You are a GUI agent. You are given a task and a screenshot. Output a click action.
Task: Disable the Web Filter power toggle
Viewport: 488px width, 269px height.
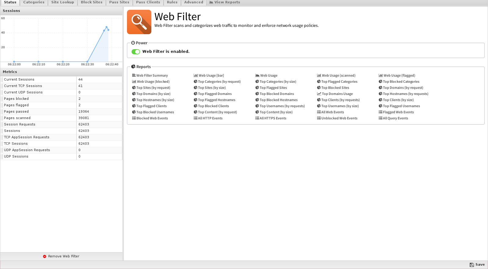pos(136,52)
